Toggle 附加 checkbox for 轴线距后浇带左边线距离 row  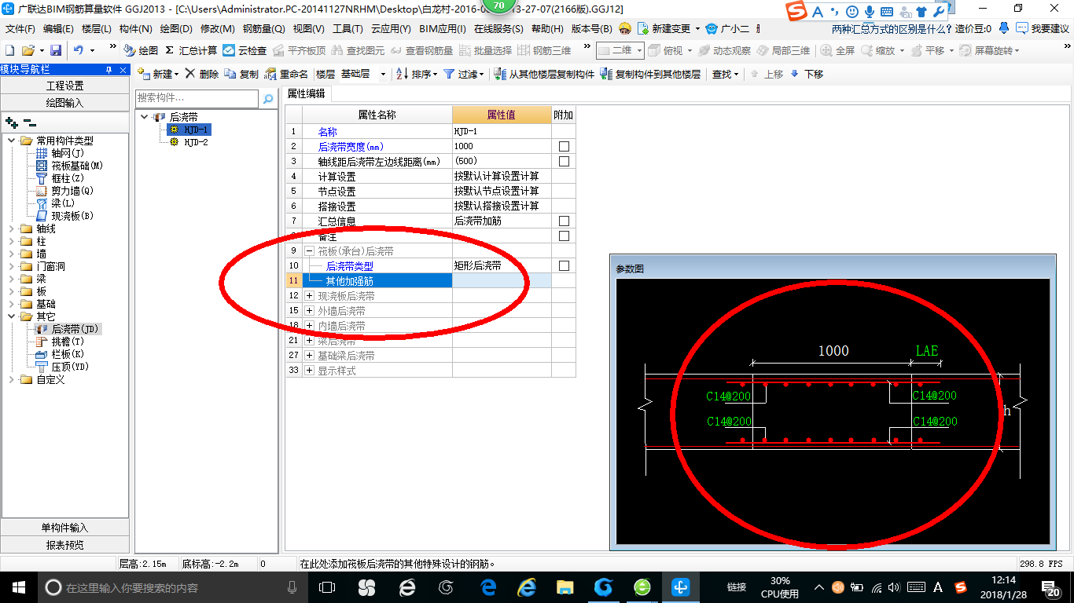coord(564,161)
